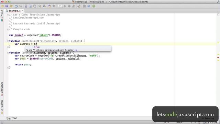Viewport: 220px width, 124px height.
Task: Click the toolbar icon left of Settings
Action: tap(79, 6)
